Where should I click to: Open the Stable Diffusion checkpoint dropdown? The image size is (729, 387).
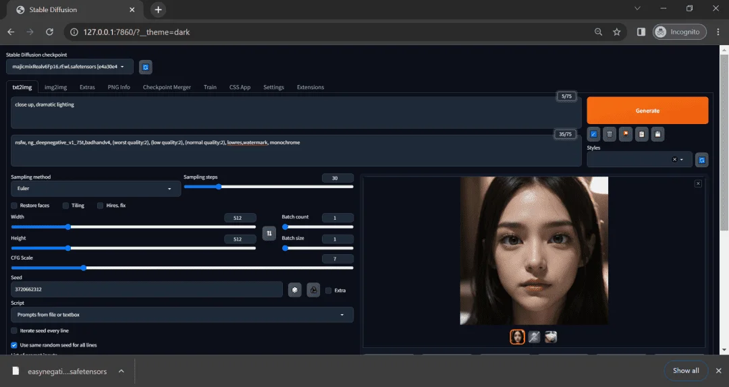click(x=70, y=67)
